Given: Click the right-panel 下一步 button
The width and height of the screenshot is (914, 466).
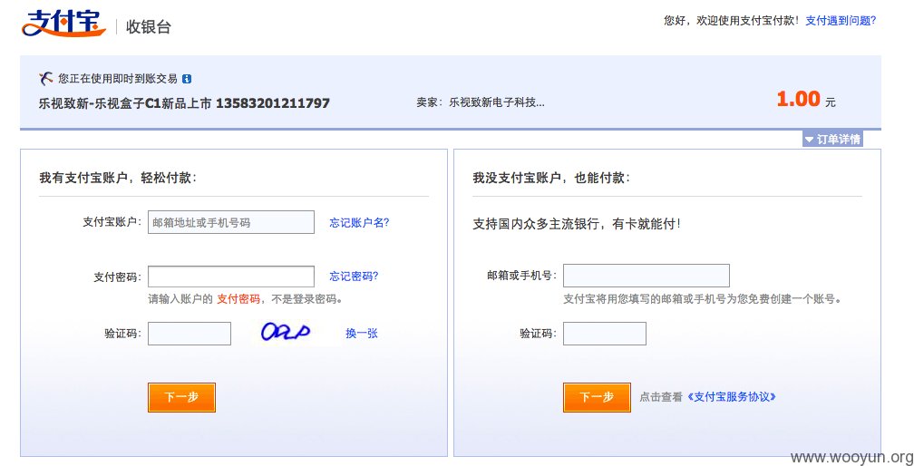Looking at the screenshot, I should pyautogui.click(x=597, y=397).
